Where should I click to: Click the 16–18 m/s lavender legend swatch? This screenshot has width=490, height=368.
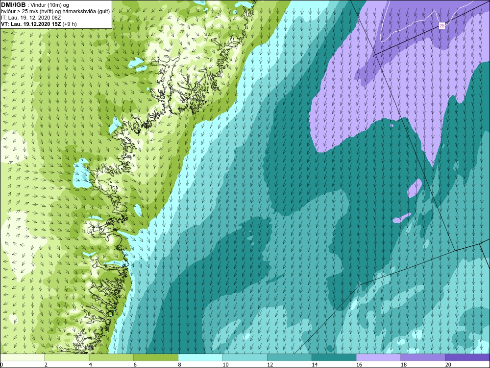pos(378,357)
